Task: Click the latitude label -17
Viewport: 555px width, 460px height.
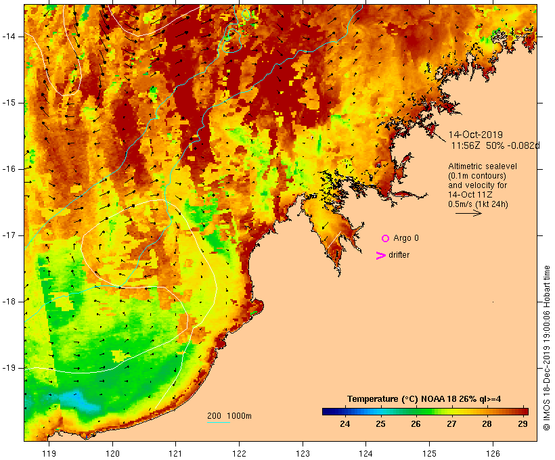Action: pyautogui.click(x=9, y=235)
